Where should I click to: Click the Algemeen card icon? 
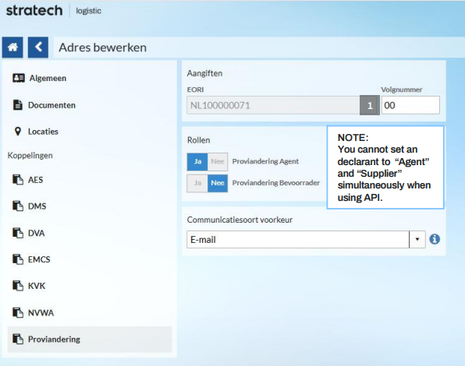(19, 78)
